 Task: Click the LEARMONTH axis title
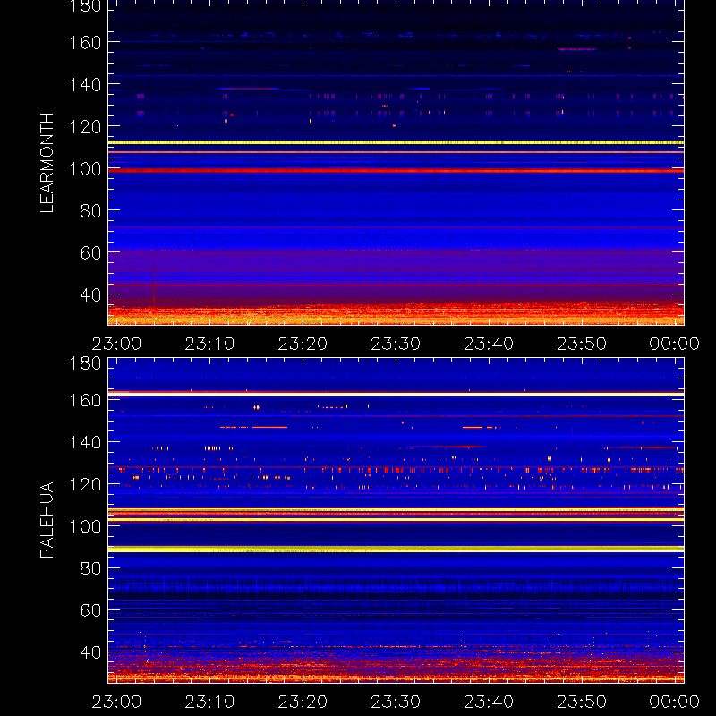pyautogui.click(x=47, y=163)
